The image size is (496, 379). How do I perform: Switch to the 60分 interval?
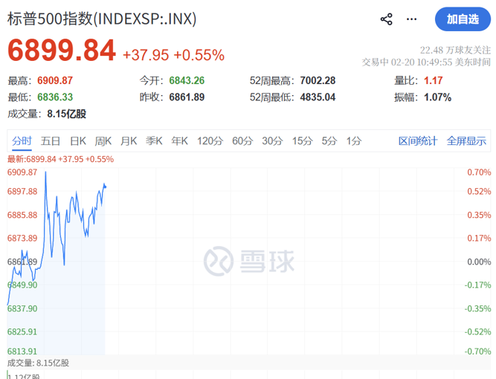pyautogui.click(x=242, y=141)
